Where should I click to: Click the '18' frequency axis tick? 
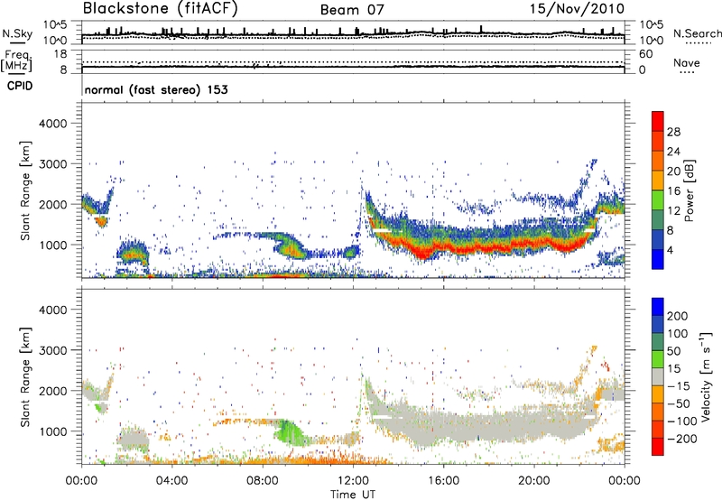[x=60, y=54]
